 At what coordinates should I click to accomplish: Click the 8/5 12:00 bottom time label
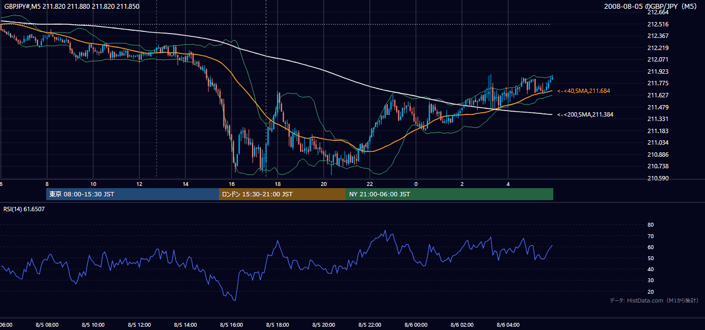tap(140, 324)
